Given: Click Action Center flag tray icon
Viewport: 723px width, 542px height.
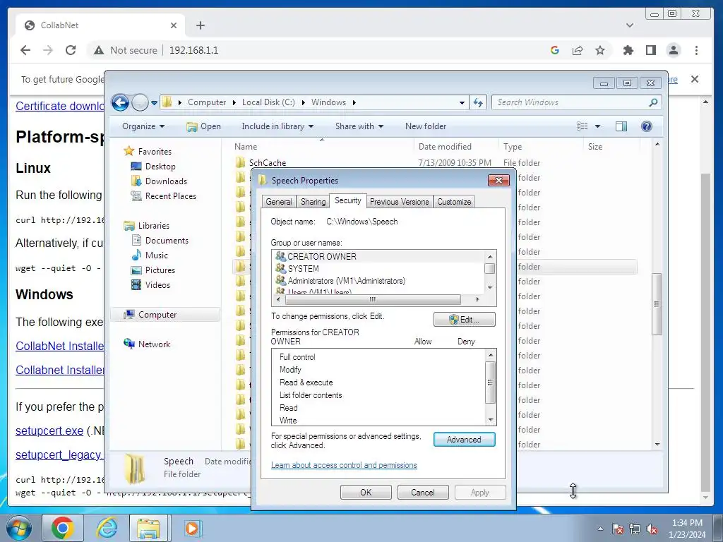Looking at the screenshot, I should [x=617, y=529].
